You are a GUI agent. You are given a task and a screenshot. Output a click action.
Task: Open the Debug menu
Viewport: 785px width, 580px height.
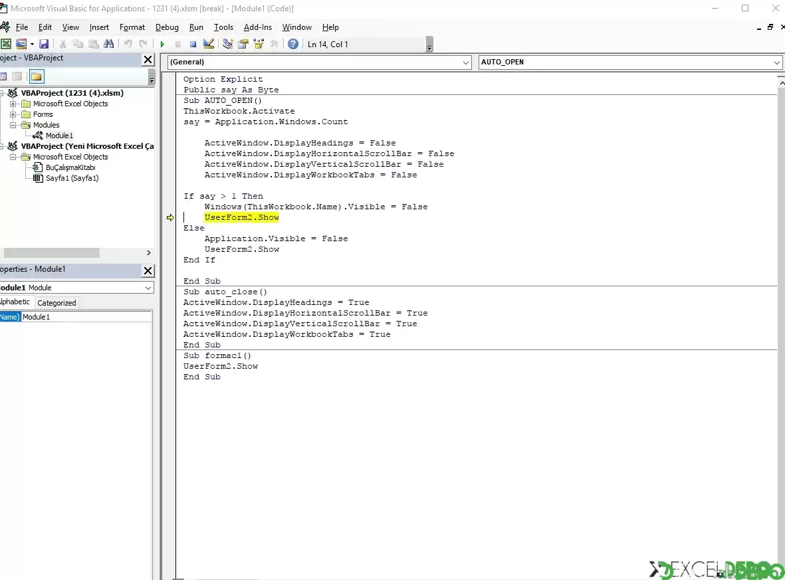pos(167,27)
